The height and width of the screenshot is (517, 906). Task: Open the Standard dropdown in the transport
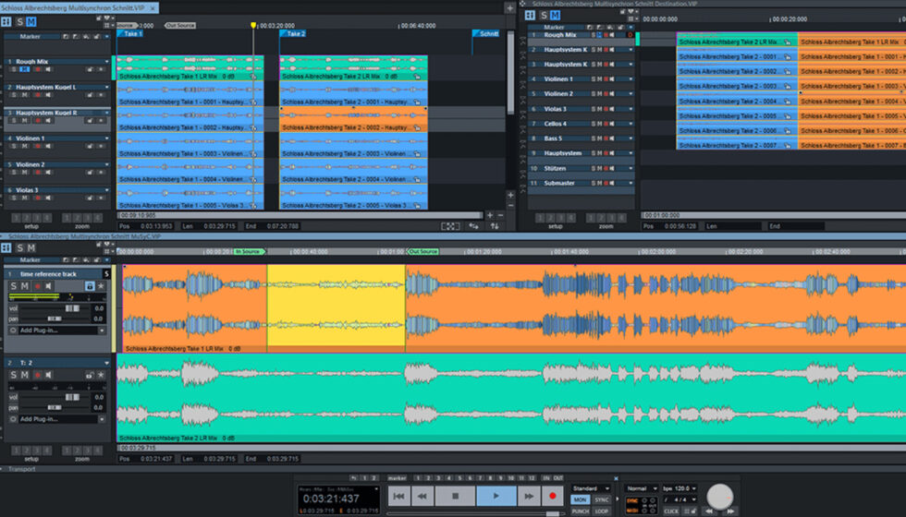(x=590, y=488)
